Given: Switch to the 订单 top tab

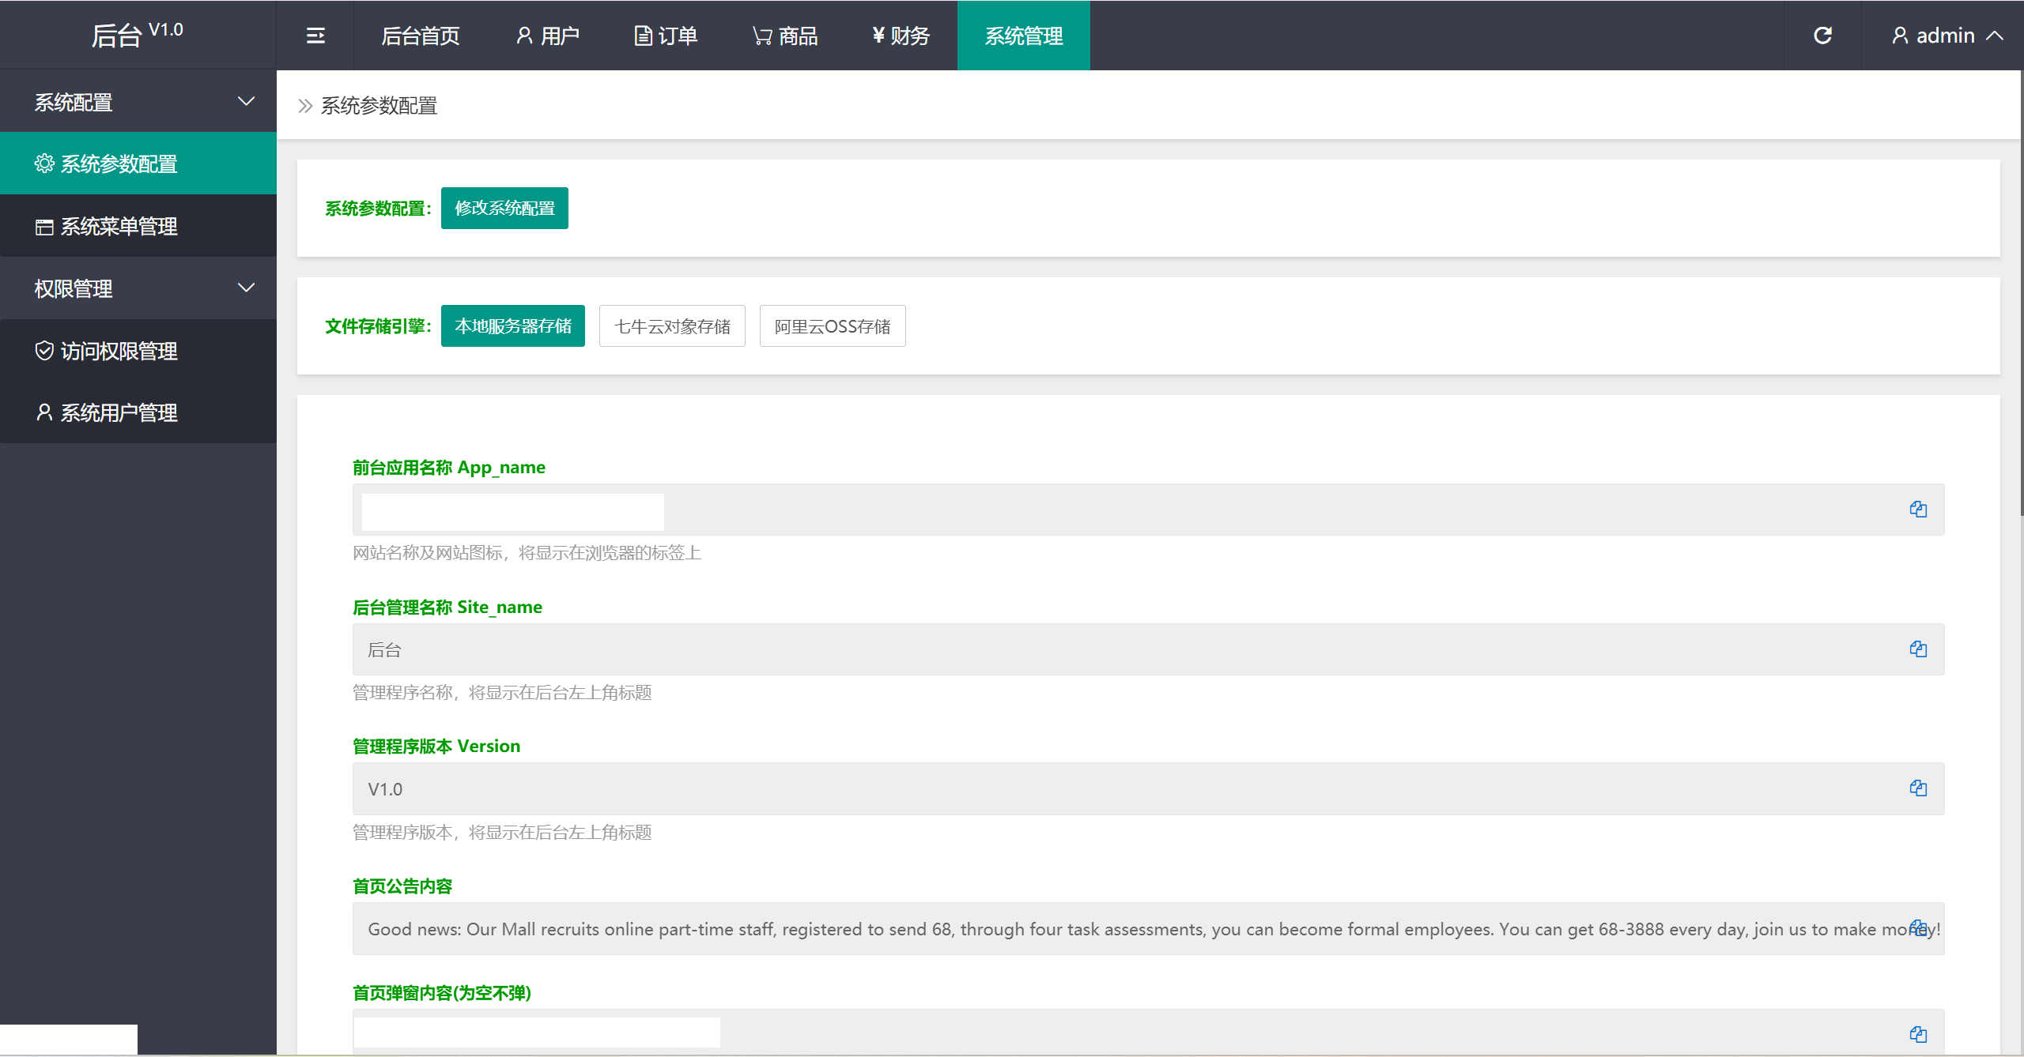Looking at the screenshot, I should tap(666, 36).
